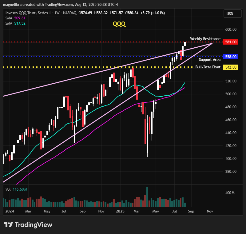Select the 542.00 pivot price label

click(x=230, y=67)
